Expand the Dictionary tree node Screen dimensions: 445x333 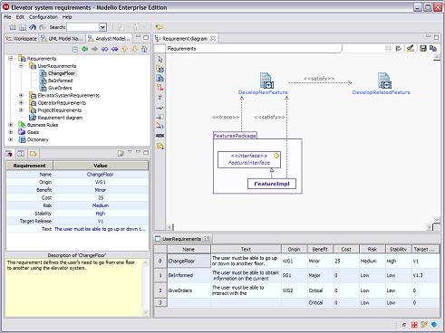[x=11, y=139]
